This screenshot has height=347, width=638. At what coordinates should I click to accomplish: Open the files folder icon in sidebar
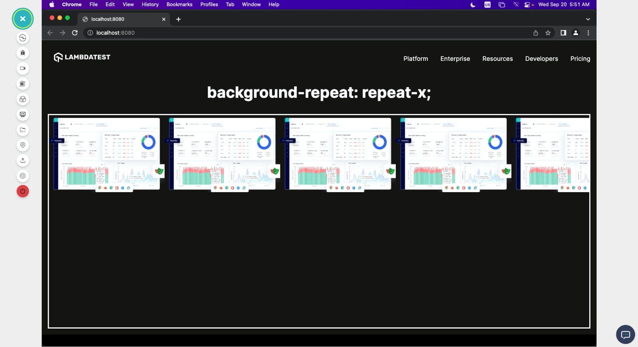coord(23,130)
